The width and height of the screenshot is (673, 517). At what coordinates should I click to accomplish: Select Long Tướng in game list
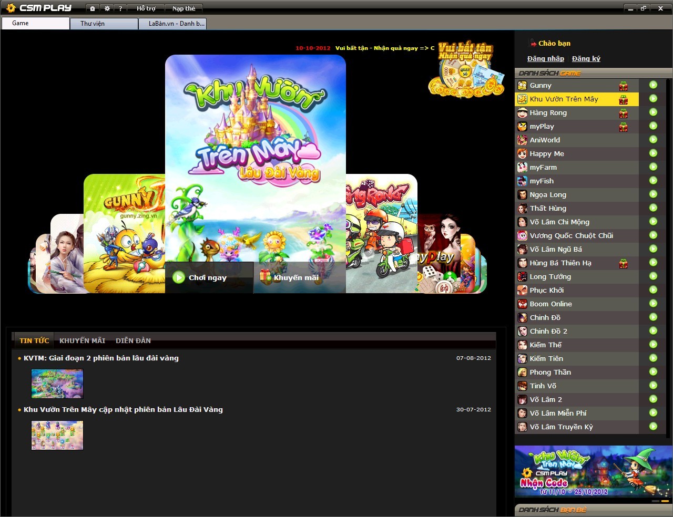click(x=577, y=277)
